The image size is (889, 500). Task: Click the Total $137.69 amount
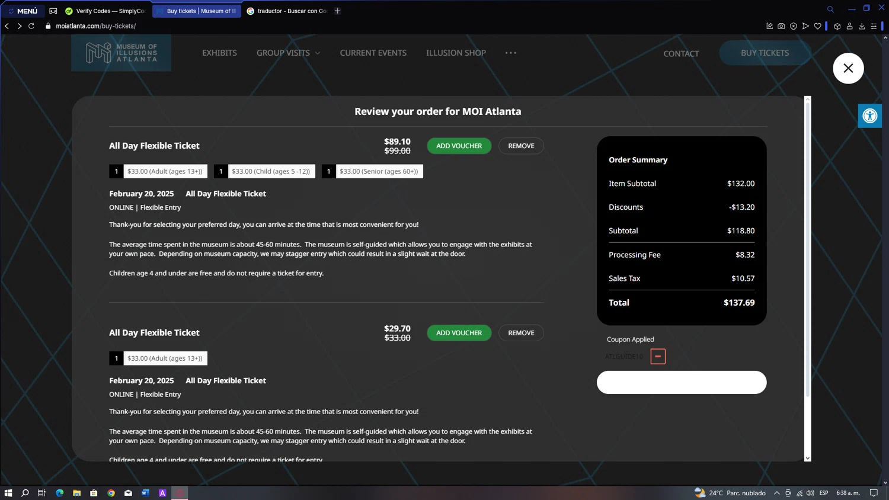point(739,302)
